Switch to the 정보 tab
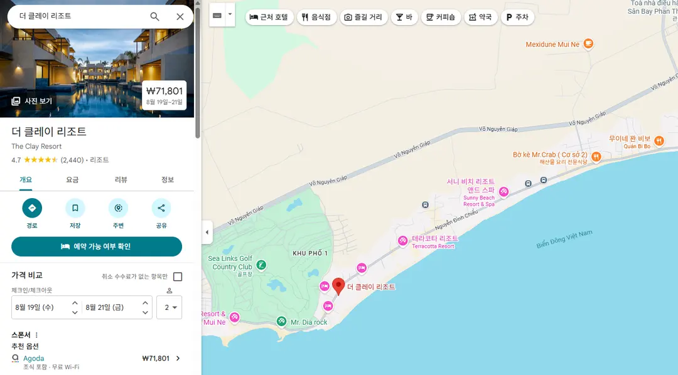This screenshot has width=678, height=375. tap(168, 180)
